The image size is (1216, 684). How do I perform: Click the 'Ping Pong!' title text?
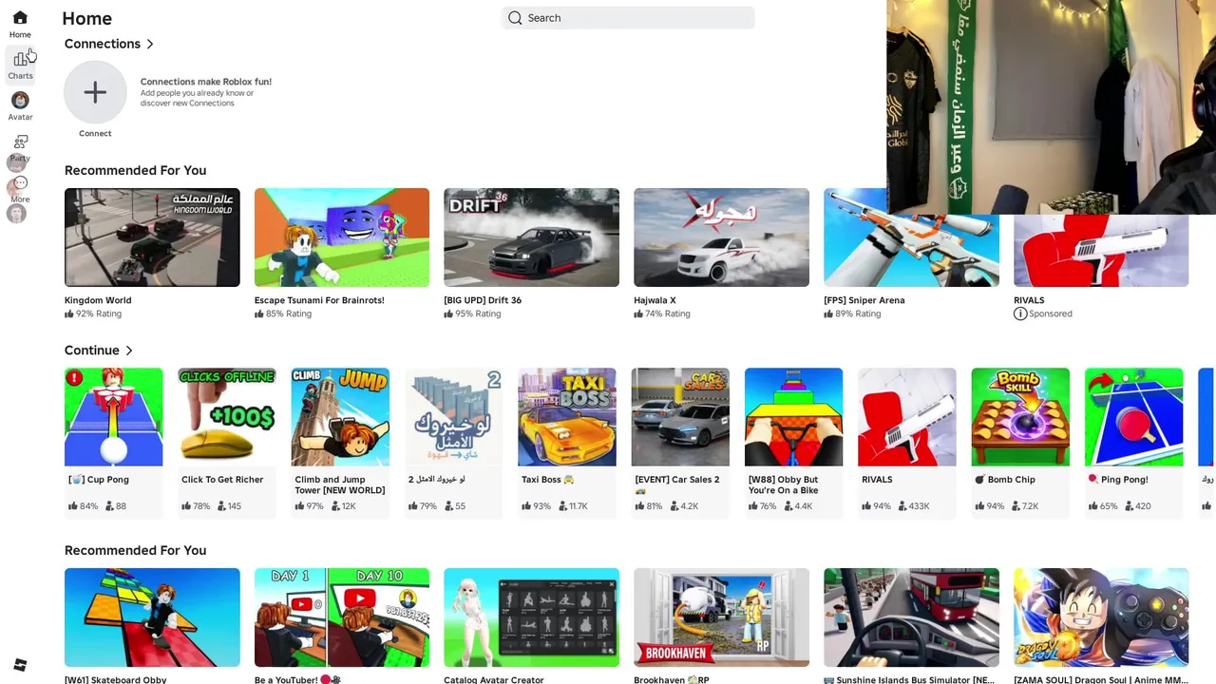pos(1125,480)
